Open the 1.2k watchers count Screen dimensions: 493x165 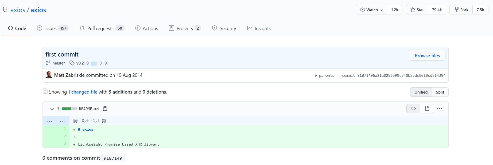click(x=395, y=10)
